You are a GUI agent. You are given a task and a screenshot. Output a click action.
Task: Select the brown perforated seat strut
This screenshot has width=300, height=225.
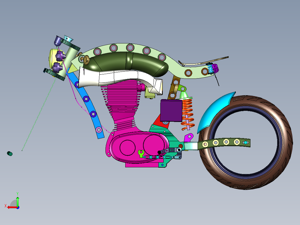click(x=174, y=88)
